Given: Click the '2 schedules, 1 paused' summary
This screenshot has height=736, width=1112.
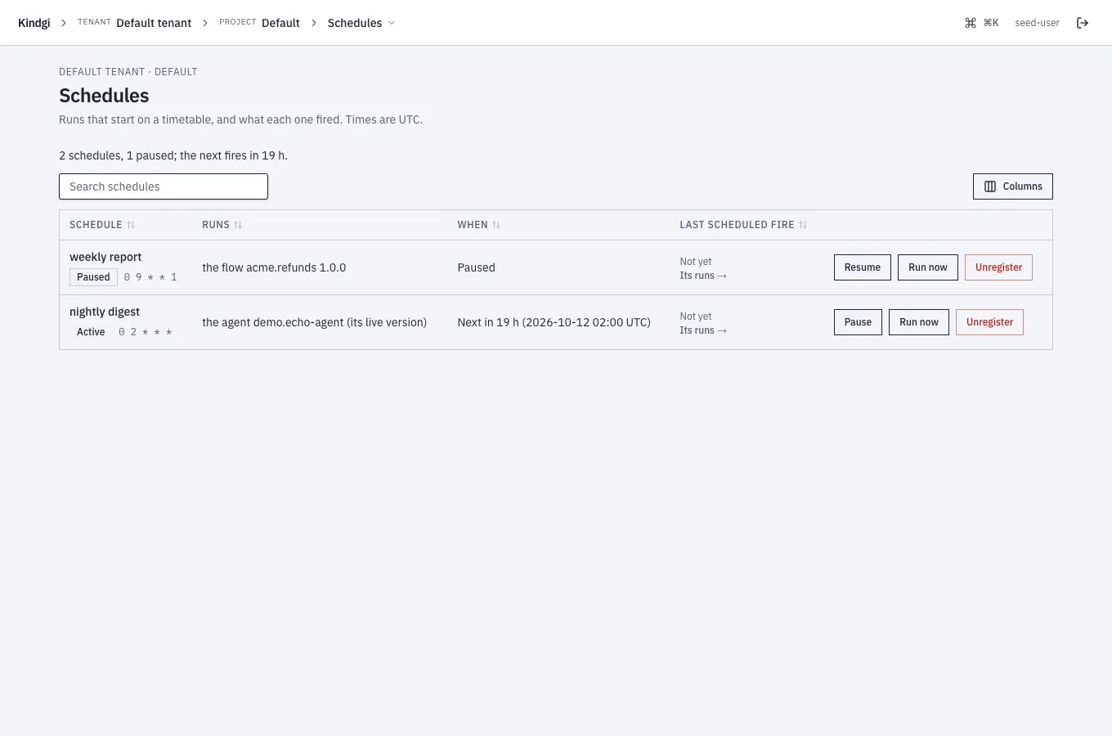Looking at the screenshot, I should 173,155.
